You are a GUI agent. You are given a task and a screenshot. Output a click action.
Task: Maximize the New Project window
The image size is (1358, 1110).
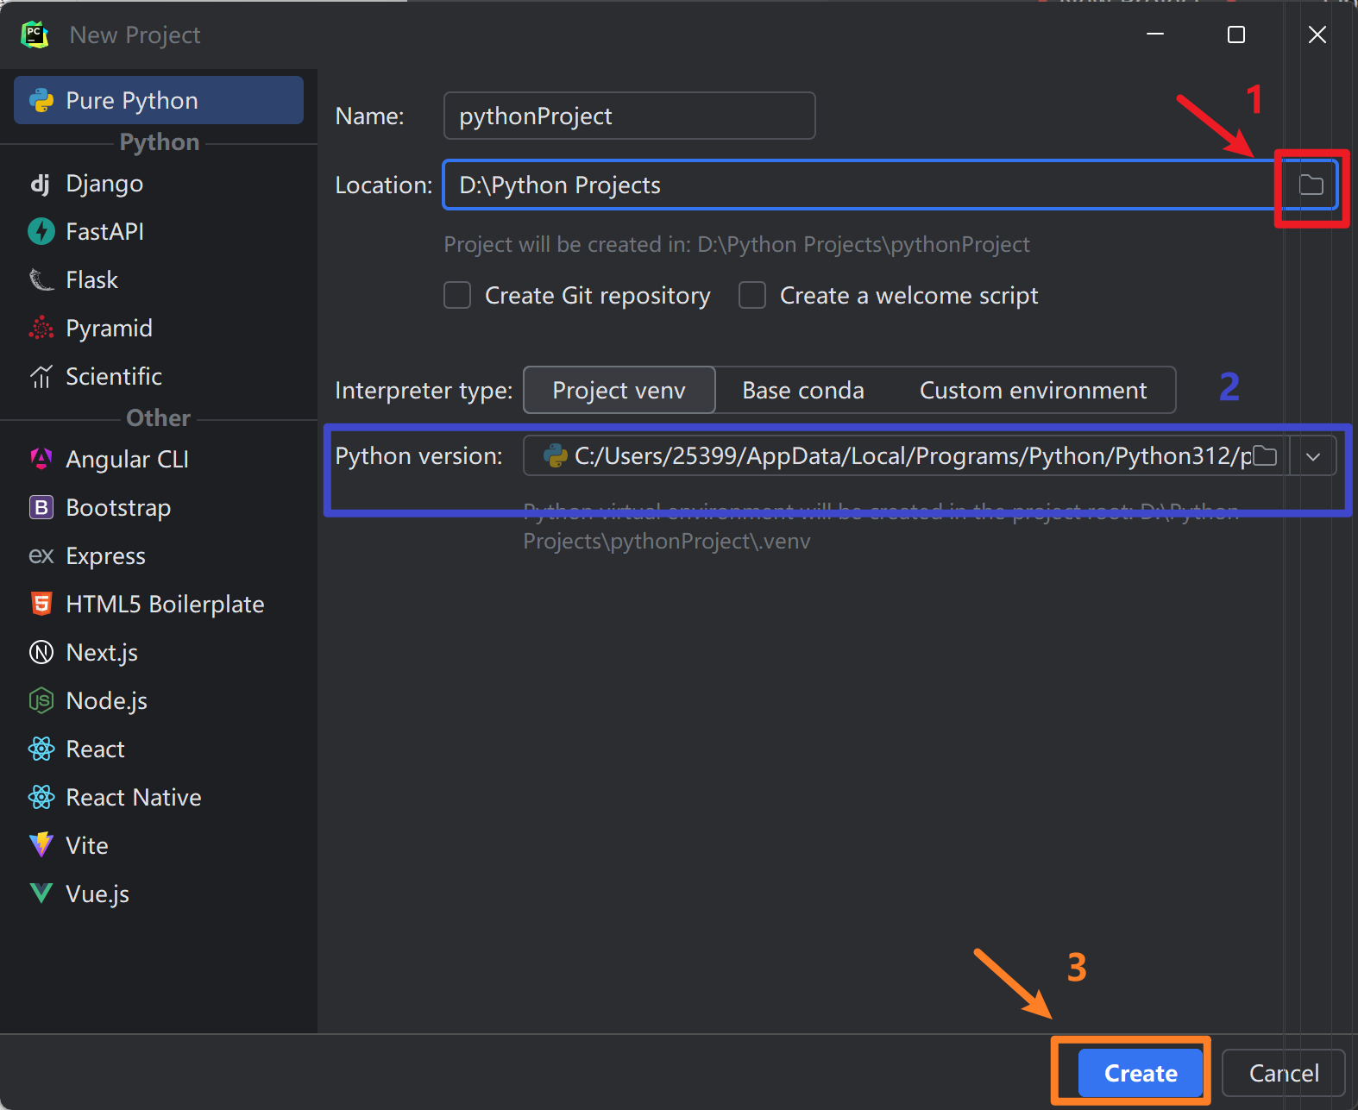pos(1236,34)
